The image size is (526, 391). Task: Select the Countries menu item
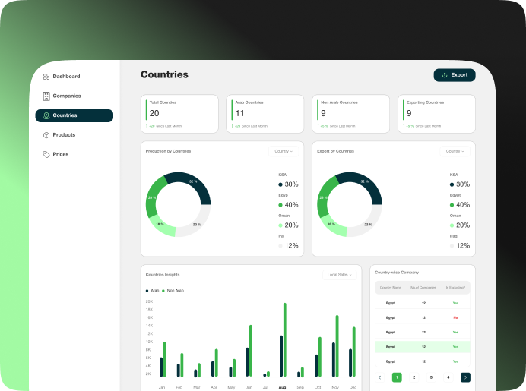click(x=74, y=115)
